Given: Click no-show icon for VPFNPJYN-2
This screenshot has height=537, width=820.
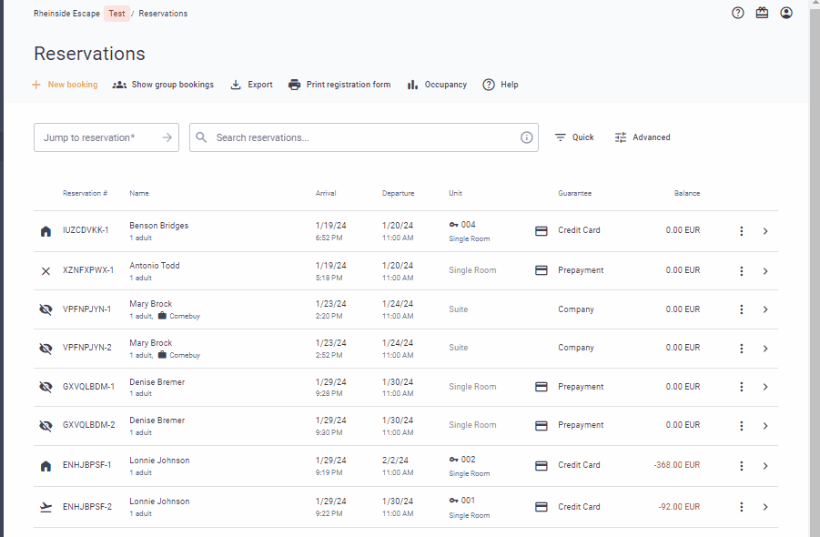Looking at the screenshot, I should [46, 349].
